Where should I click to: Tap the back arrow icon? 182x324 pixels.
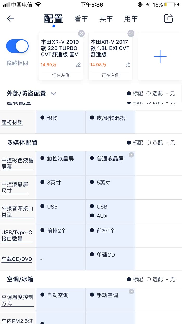[x=10, y=18]
